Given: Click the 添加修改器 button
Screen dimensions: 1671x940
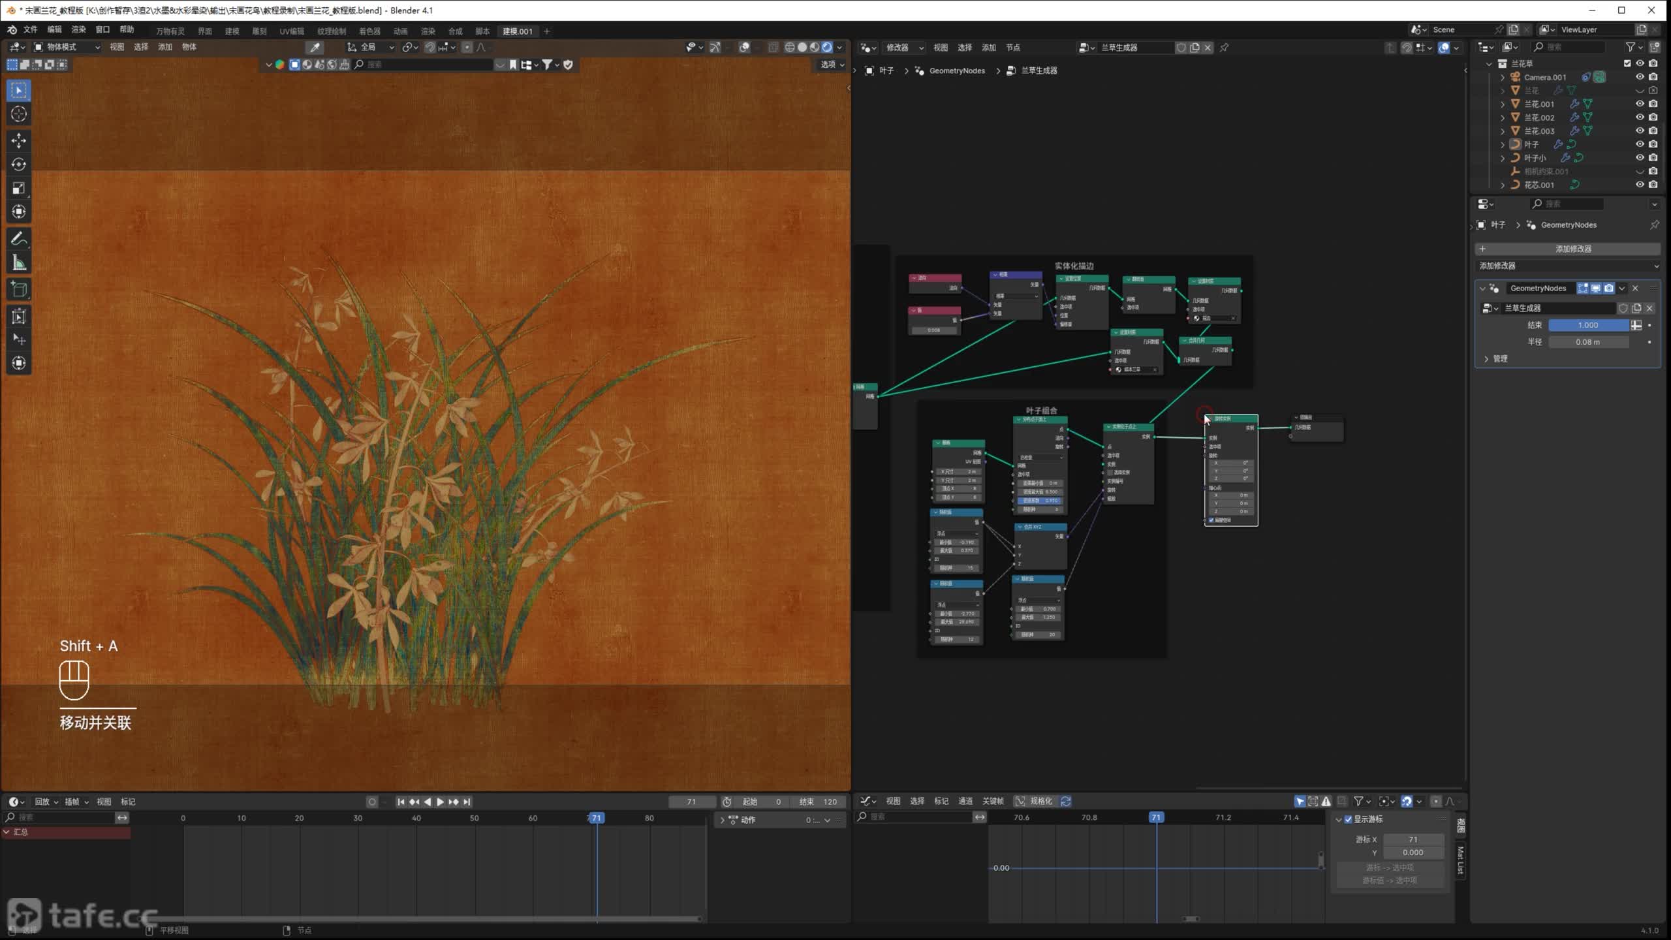Looking at the screenshot, I should coord(1572,249).
